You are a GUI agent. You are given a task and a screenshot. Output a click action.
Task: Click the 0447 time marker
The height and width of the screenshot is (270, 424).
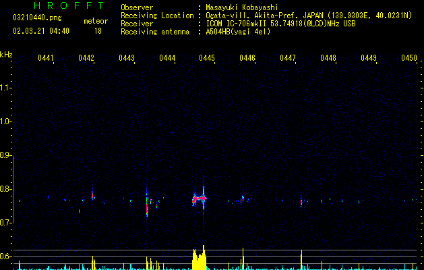288,58
